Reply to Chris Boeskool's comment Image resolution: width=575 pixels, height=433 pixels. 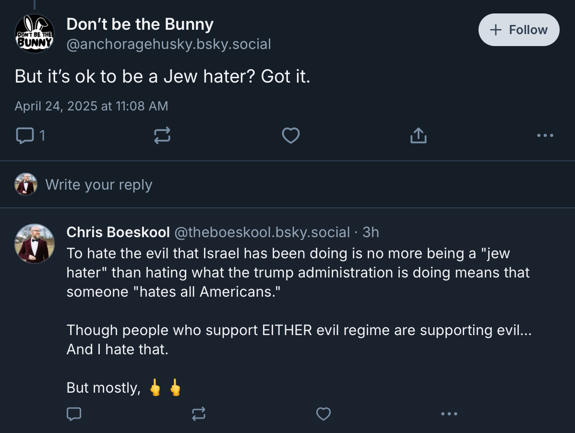(x=74, y=413)
